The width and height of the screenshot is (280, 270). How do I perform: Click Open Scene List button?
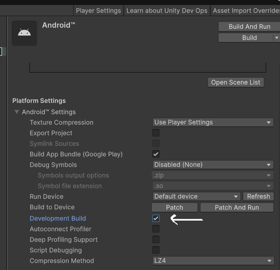point(236,82)
